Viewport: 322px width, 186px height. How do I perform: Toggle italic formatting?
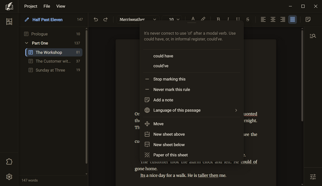coord(228,19)
